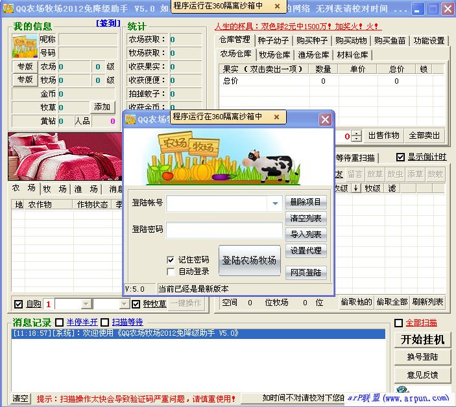Image resolution: width=456 pixels, height=407 pixels.
Task: Select the 牧 场 tab in lower left
Action: point(54,189)
